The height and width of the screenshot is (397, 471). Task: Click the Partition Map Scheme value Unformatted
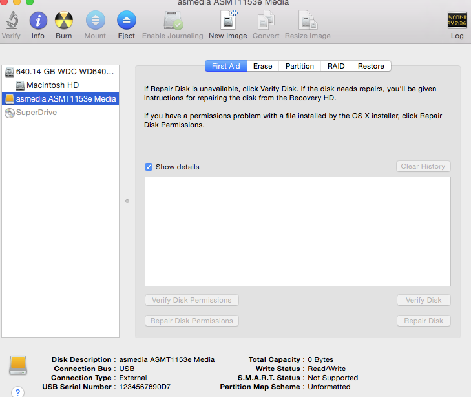click(x=329, y=387)
